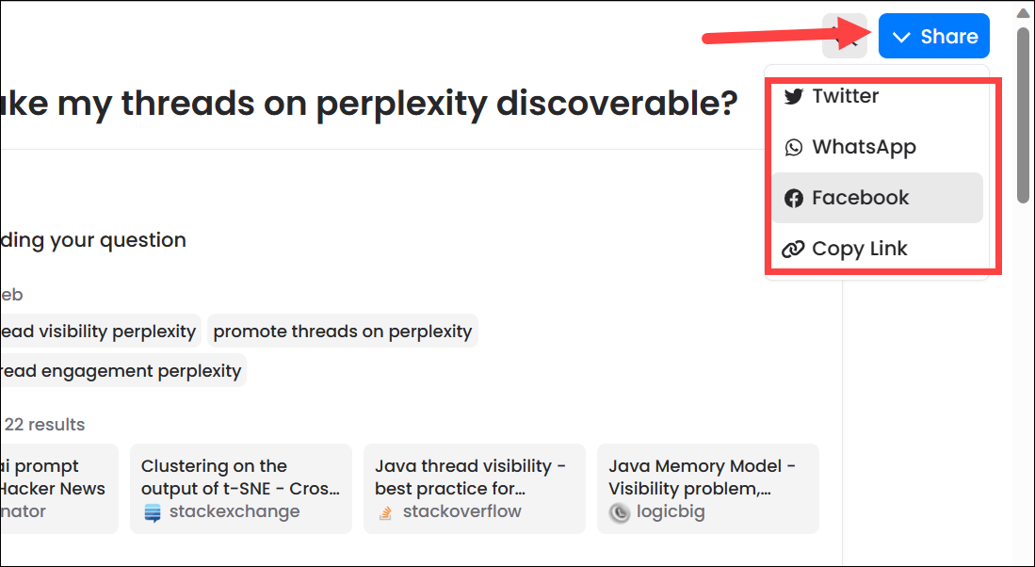Click the stackexchange source icon
Screen dimensions: 1035x567
pyautogui.click(x=152, y=512)
